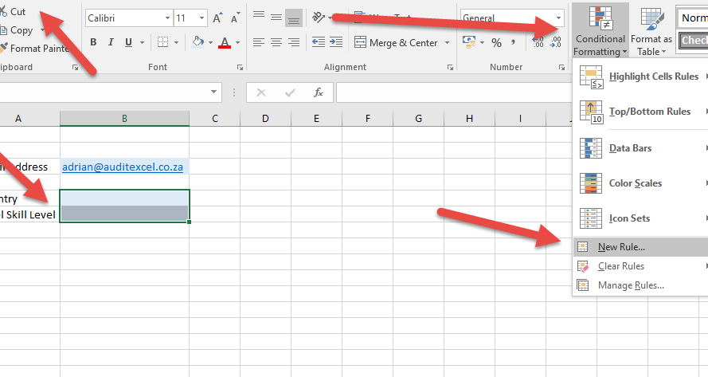
Task: Apply italic formatting to selected cells
Action: point(111,43)
